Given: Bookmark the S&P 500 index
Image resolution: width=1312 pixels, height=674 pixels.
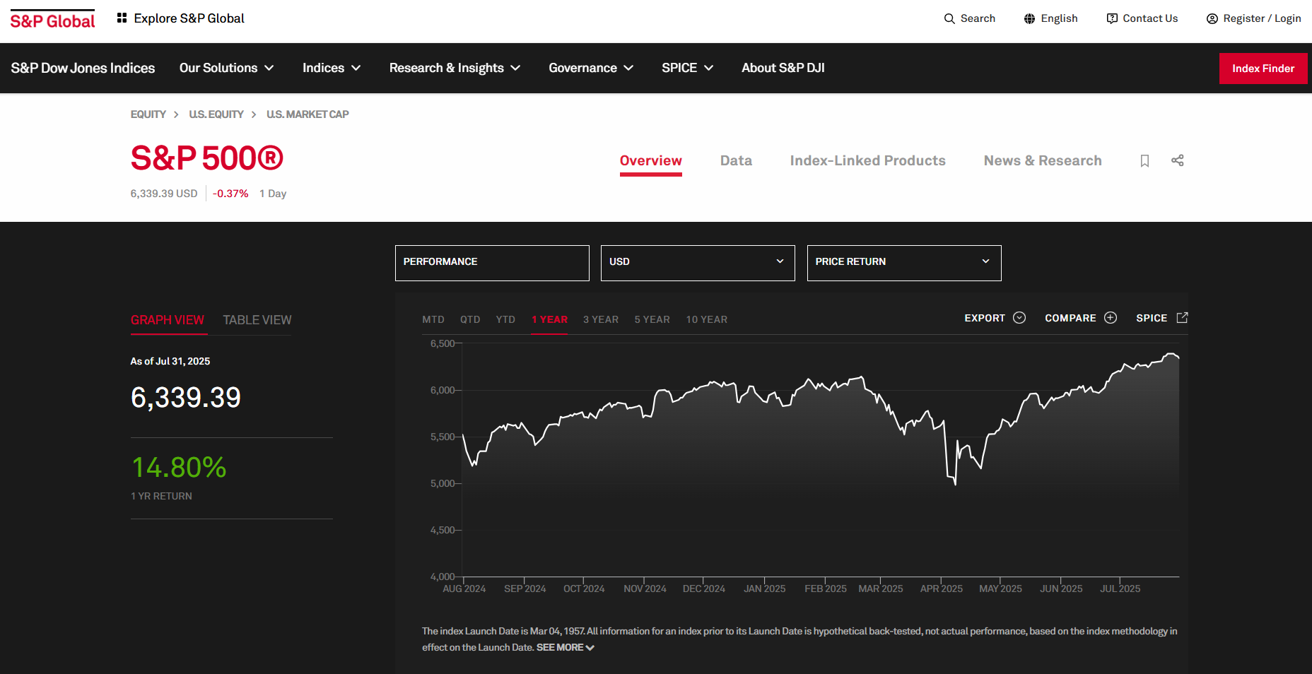Looking at the screenshot, I should [x=1144, y=160].
